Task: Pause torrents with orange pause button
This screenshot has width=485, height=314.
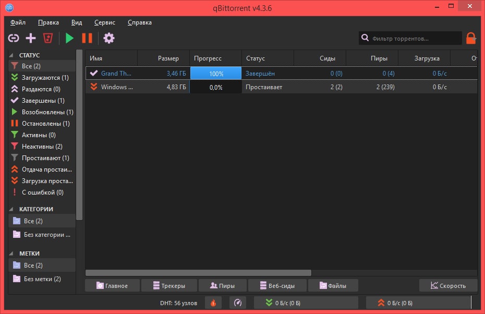Action: click(x=87, y=38)
